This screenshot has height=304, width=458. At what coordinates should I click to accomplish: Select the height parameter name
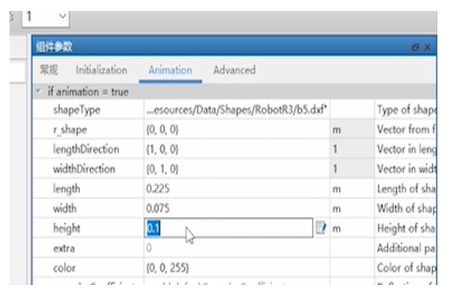tap(67, 229)
